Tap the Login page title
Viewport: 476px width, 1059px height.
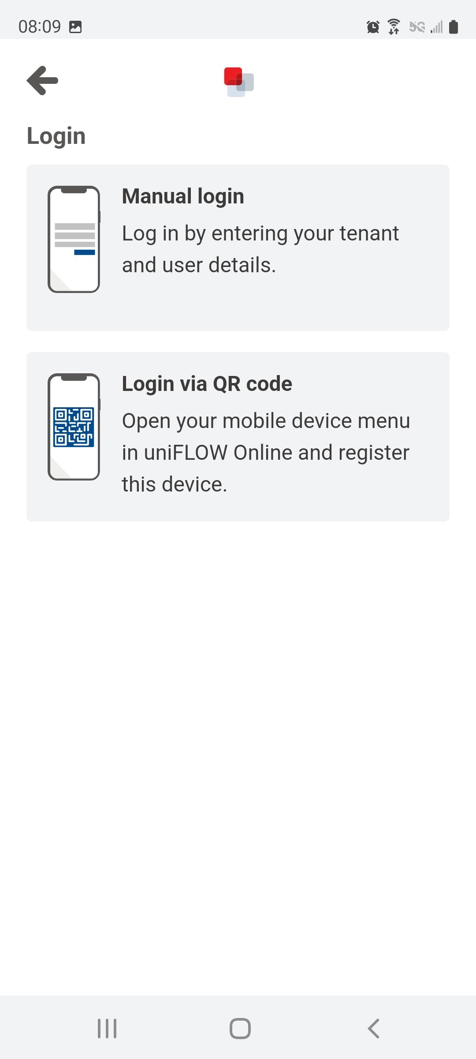click(x=56, y=136)
